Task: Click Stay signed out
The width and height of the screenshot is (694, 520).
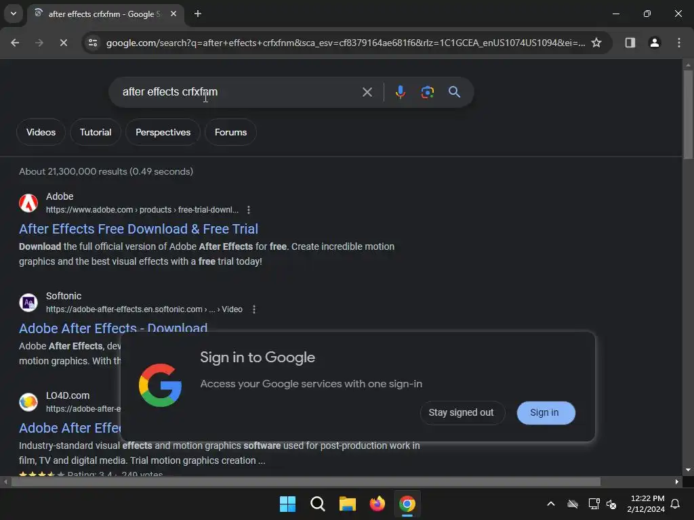Action: 461,412
